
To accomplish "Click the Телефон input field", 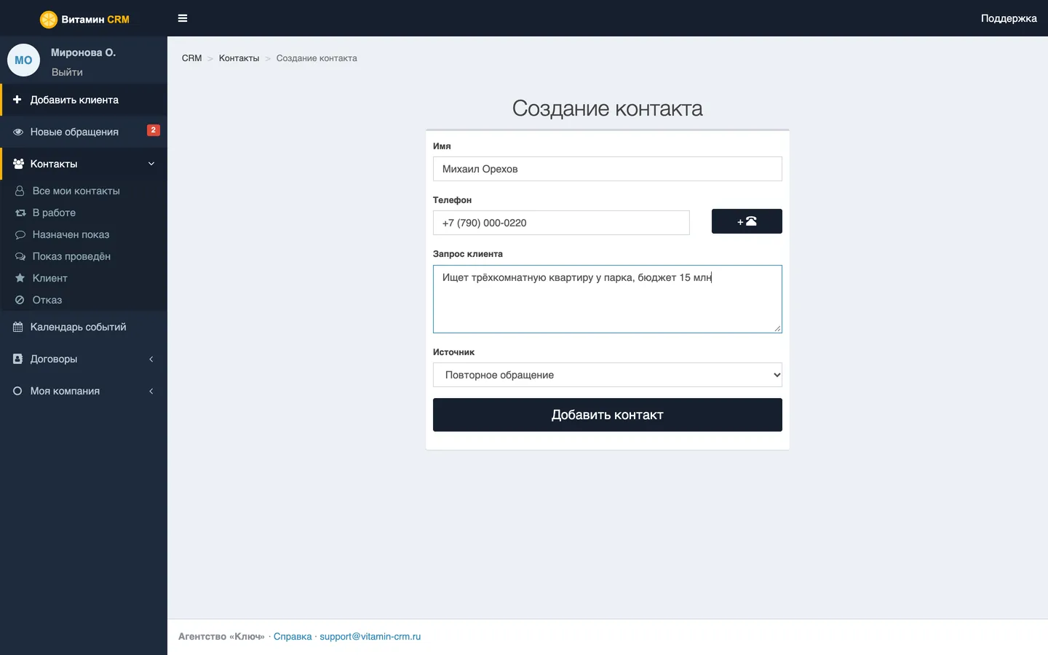I will [x=561, y=223].
